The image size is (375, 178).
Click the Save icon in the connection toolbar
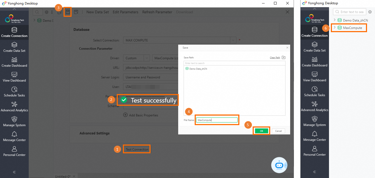pyautogui.click(x=68, y=12)
